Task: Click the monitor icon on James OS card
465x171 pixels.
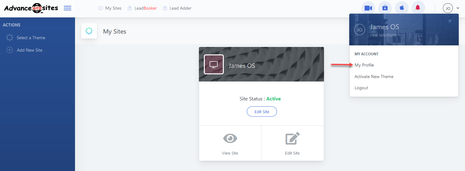Action: (214, 64)
